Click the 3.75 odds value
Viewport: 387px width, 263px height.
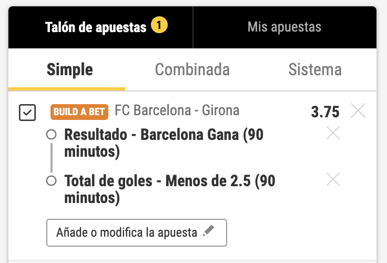(325, 112)
